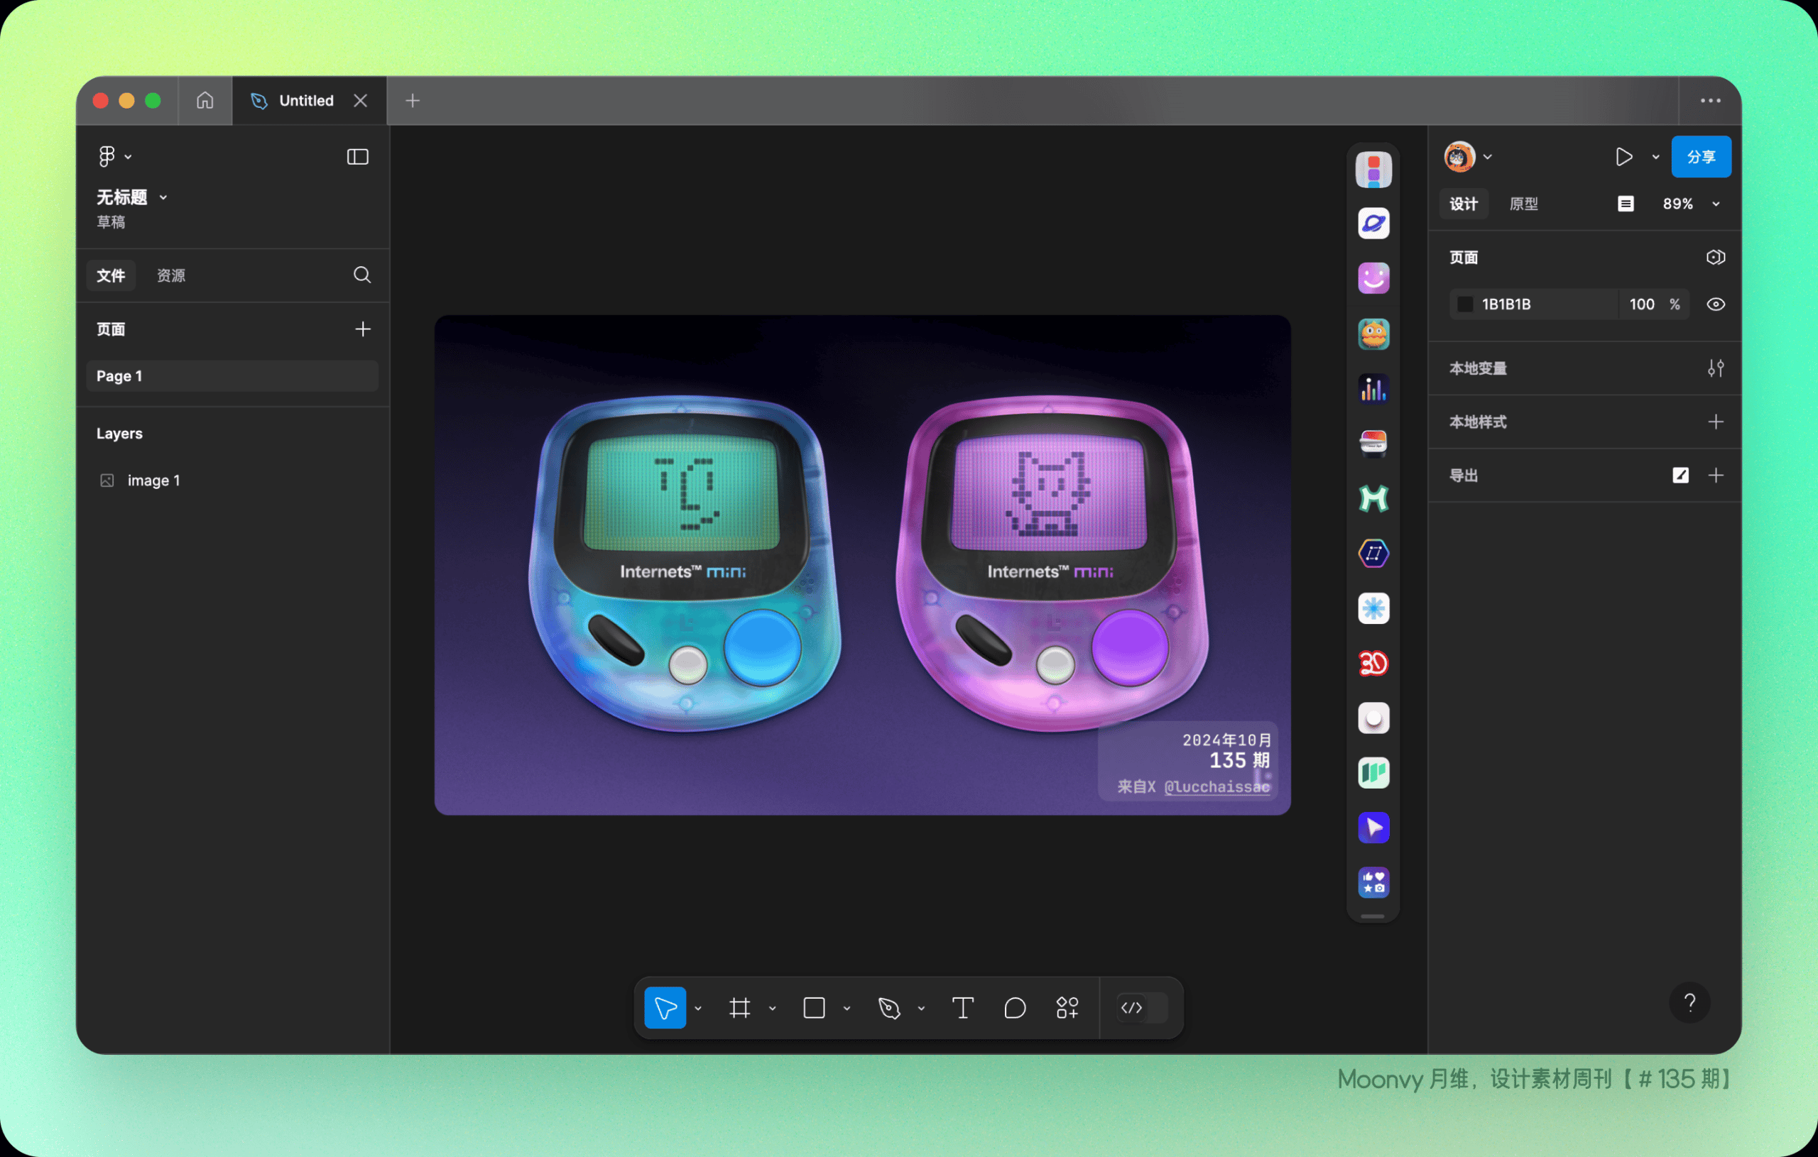Toggle the export page color profile icon

tap(1680, 476)
